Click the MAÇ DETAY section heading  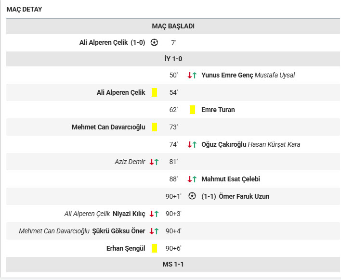tap(24, 9)
